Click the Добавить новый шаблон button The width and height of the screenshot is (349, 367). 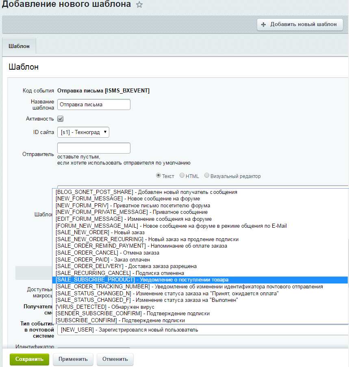click(299, 24)
